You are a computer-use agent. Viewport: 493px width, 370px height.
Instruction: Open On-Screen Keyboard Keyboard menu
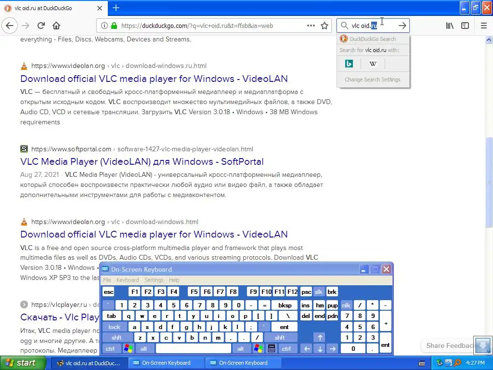pyautogui.click(x=127, y=280)
